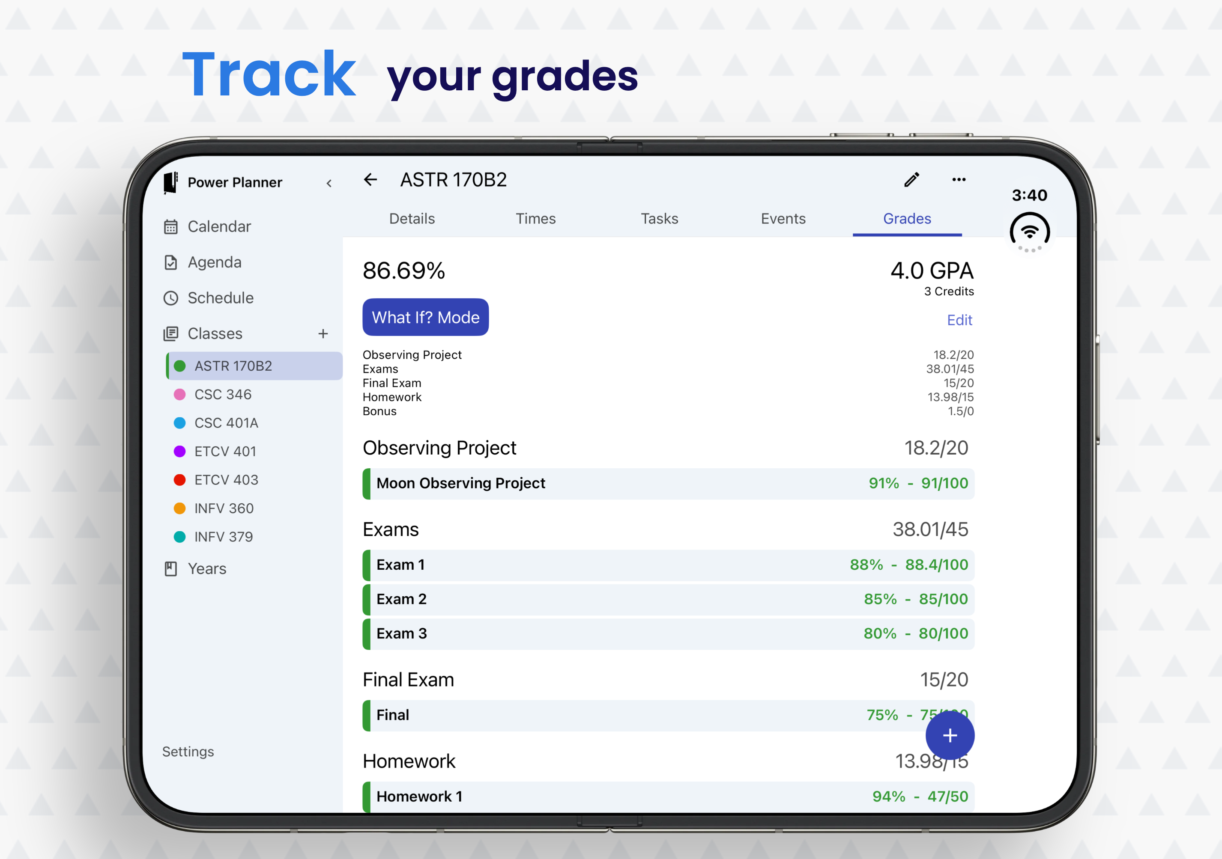The width and height of the screenshot is (1222, 859).
Task: Open the Exam 2 grade item
Action: click(669, 600)
